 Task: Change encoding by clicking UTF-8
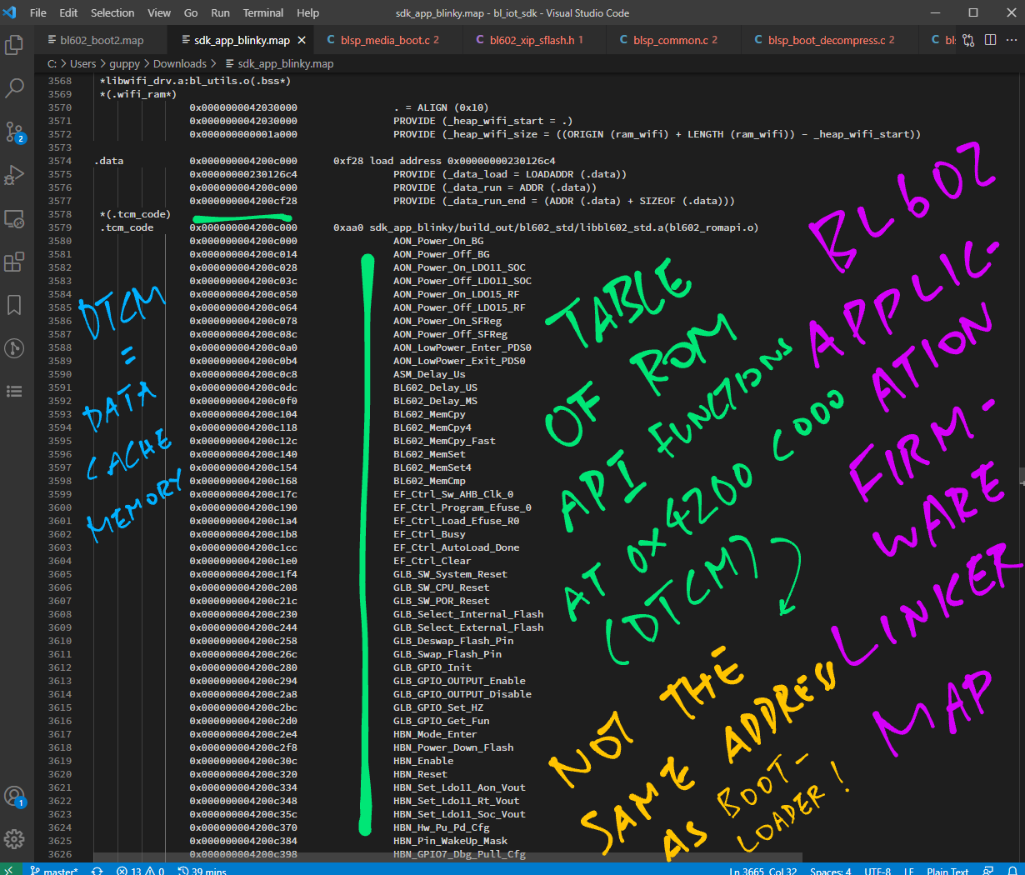click(877, 871)
